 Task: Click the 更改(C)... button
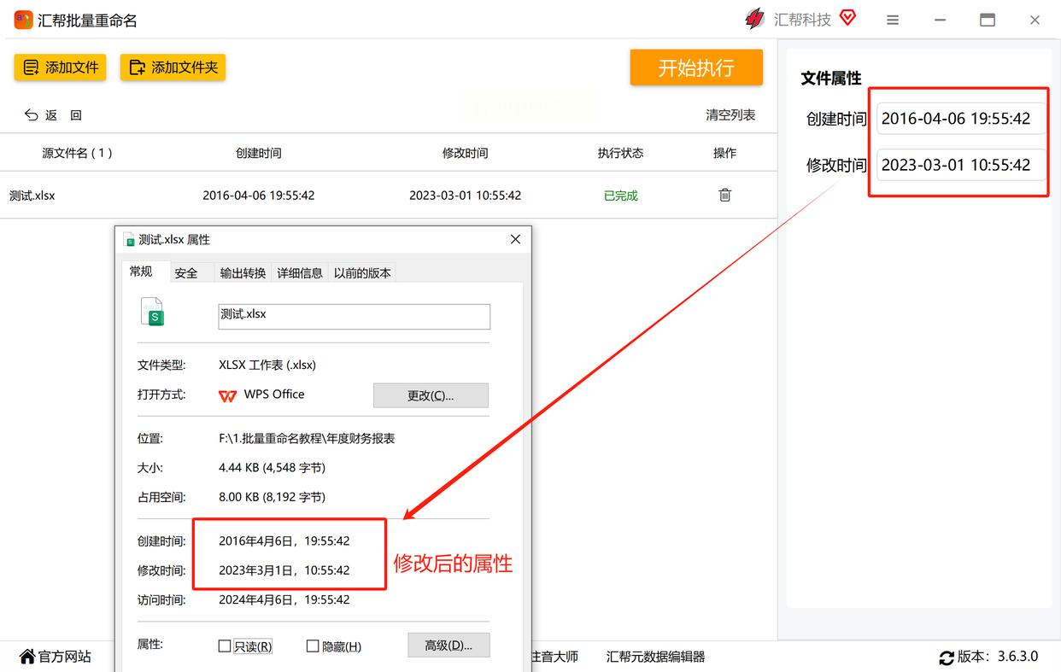pyautogui.click(x=431, y=395)
